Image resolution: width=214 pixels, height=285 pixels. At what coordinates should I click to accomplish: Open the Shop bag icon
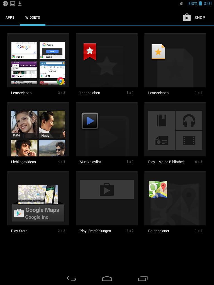click(187, 18)
